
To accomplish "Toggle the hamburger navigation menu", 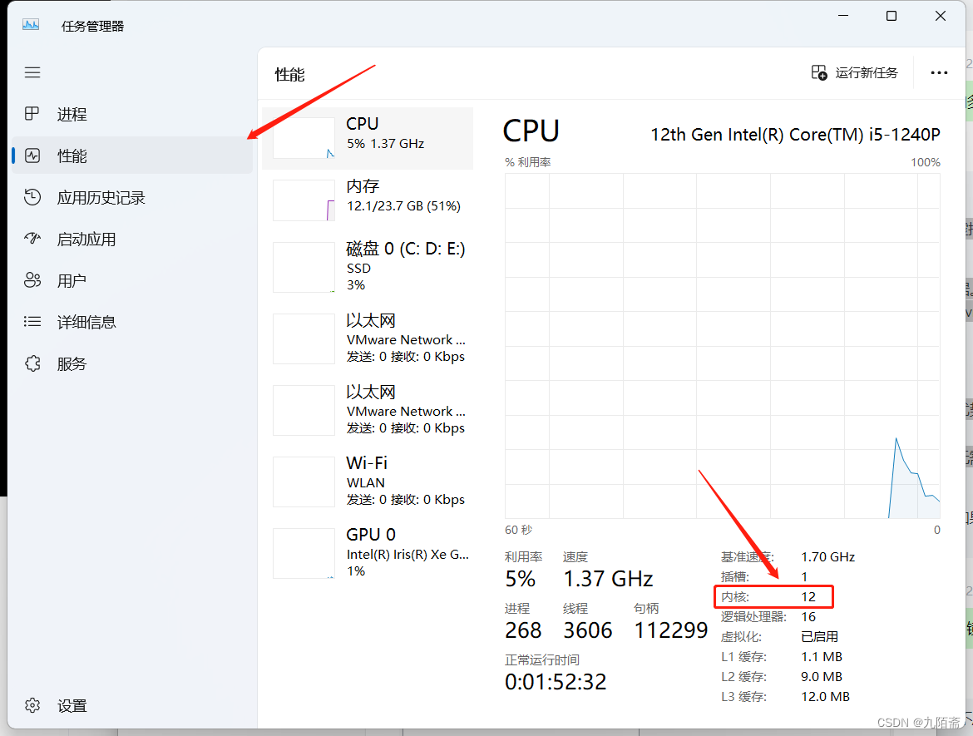I will click(x=32, y=72).
